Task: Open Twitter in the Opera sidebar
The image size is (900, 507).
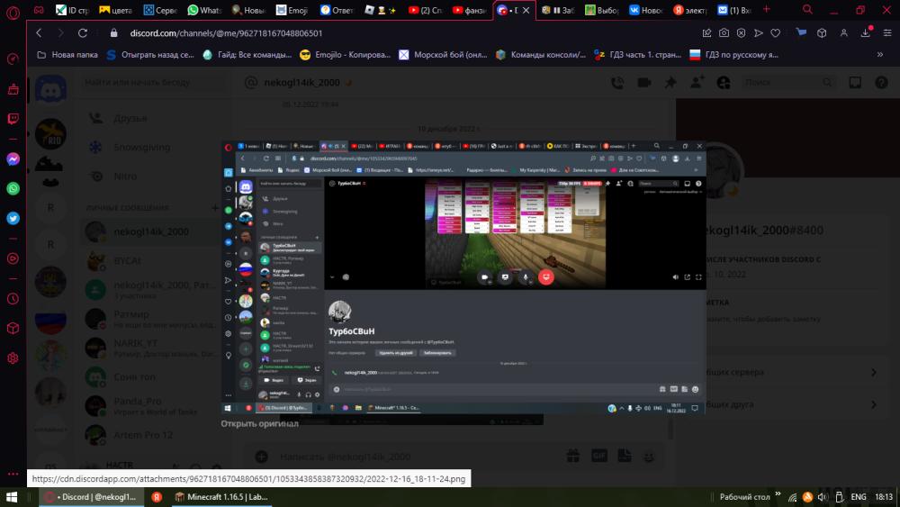Action: click(x=13, y=218)
